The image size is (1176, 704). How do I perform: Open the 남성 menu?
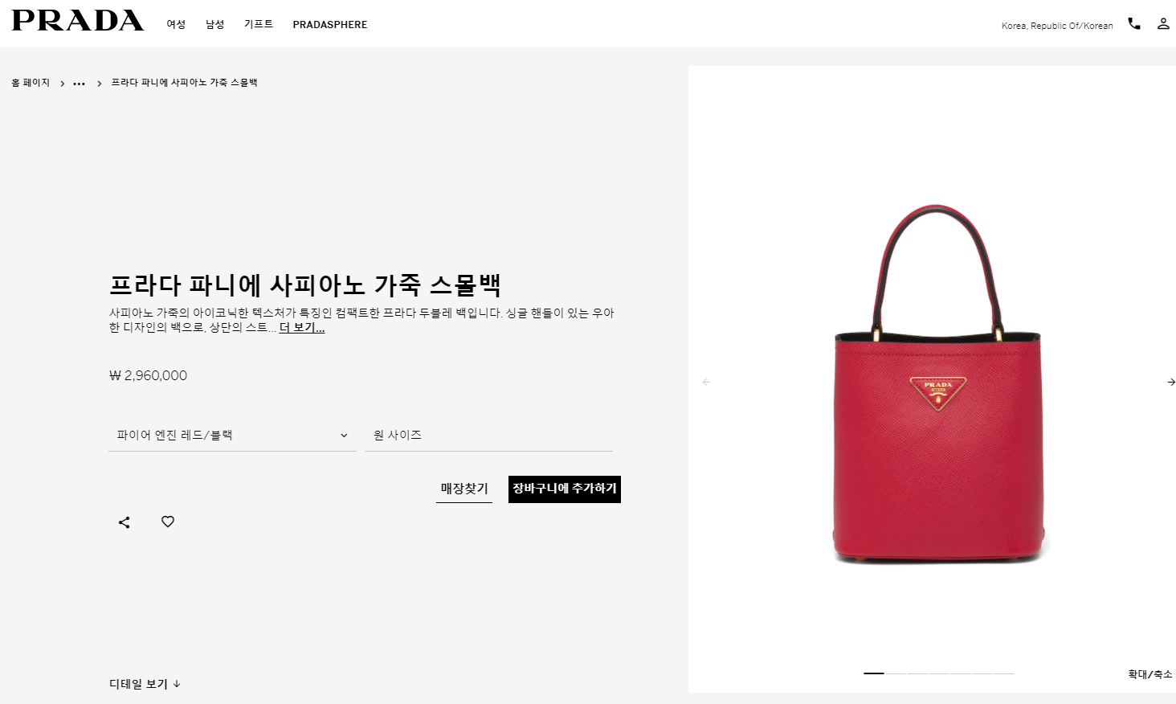214,24
